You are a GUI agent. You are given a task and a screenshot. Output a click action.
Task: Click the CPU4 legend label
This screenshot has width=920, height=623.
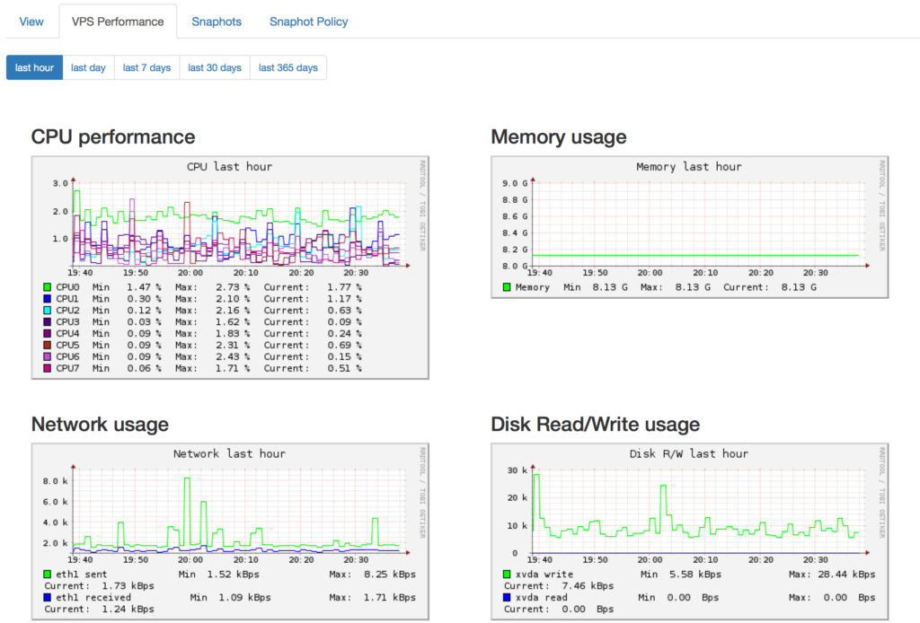67,333
